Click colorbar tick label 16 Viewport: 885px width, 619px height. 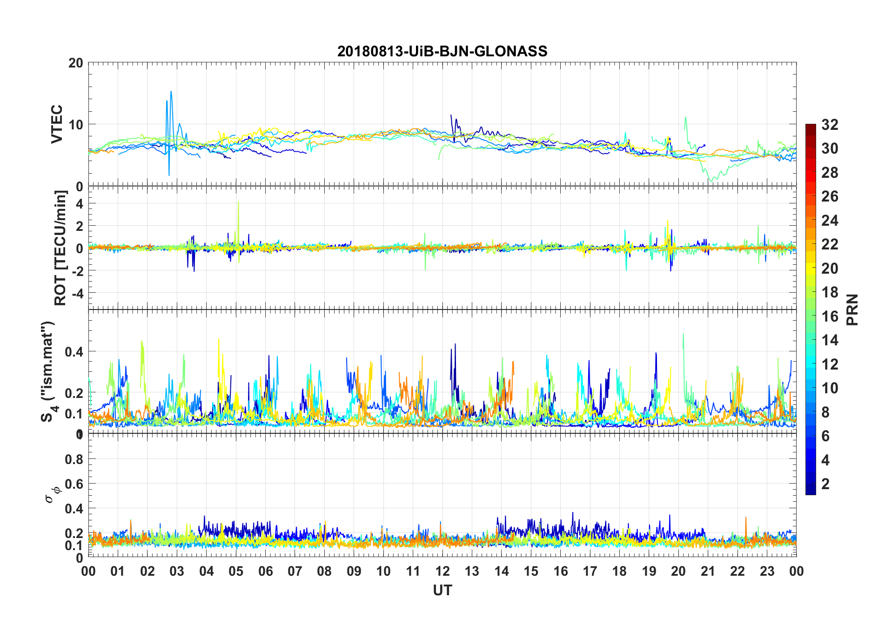tap(830, 316)
